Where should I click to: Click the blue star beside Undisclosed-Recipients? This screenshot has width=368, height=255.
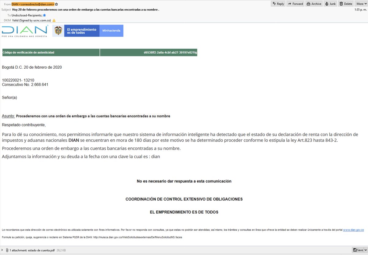coord(44,15)
